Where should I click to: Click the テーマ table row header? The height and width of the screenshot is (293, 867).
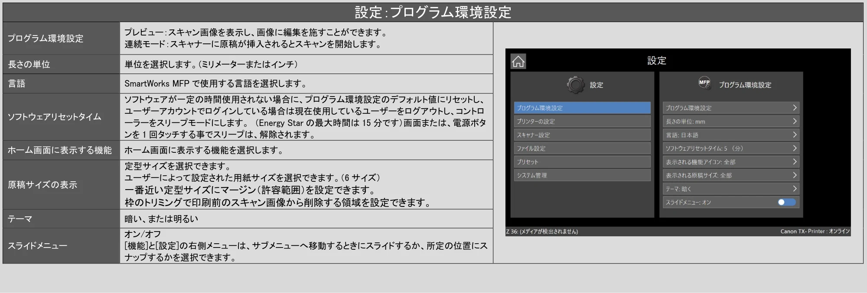(x=20, y=219)
